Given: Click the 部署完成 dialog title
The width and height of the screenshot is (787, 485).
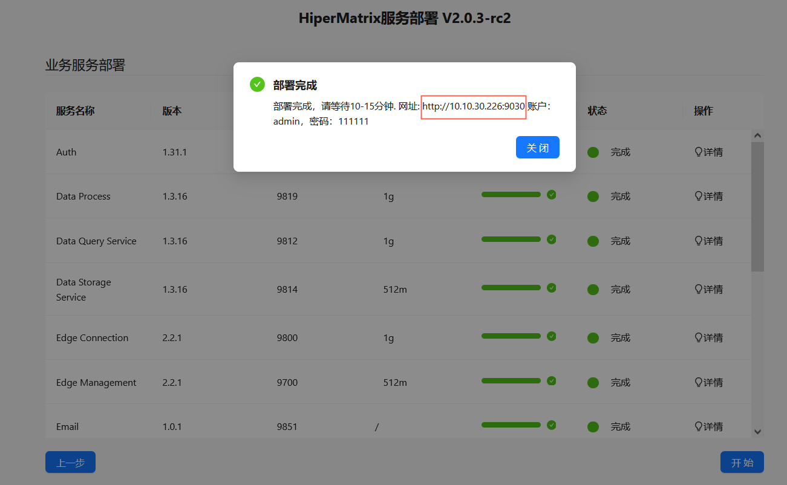Looking at the screenshot, I should coord(295,85).
